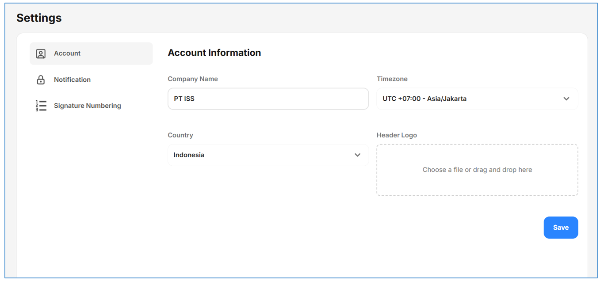Click the Settings page title

coord(39,18)
